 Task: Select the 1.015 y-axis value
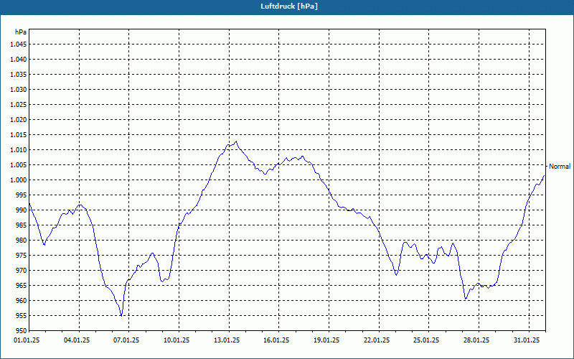(19, 135)
